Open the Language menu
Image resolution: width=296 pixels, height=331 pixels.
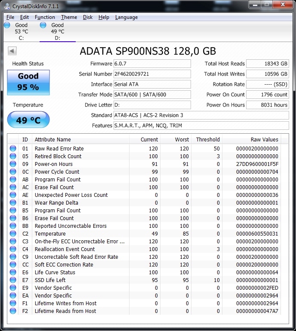point(126,17)
